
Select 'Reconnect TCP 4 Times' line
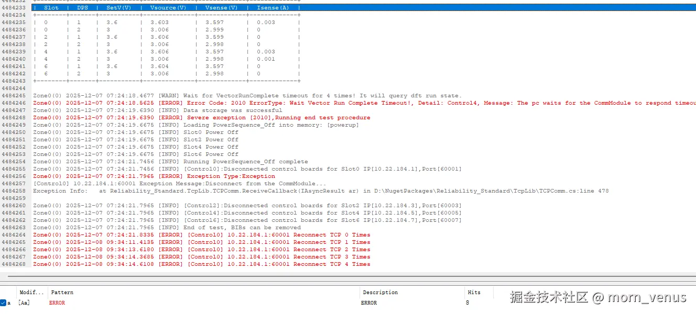[x=202, y=264]
